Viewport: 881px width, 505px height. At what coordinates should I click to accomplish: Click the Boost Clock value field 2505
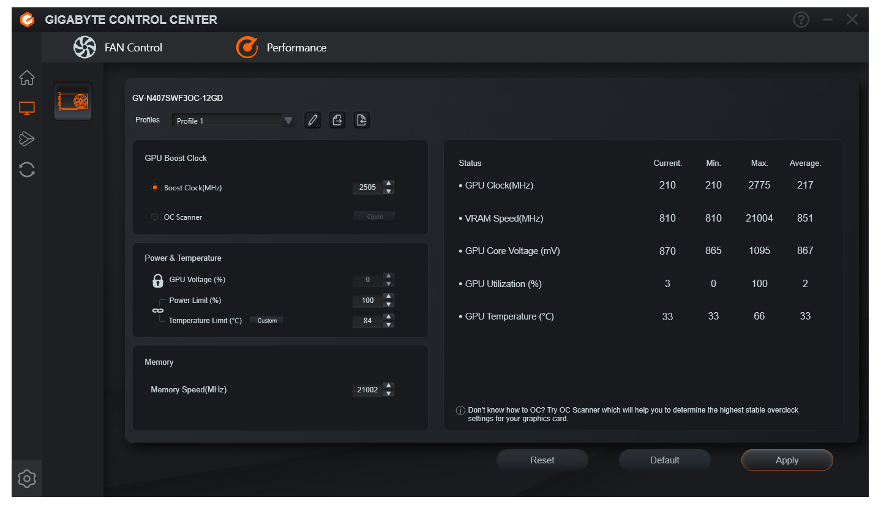(367, 187)
